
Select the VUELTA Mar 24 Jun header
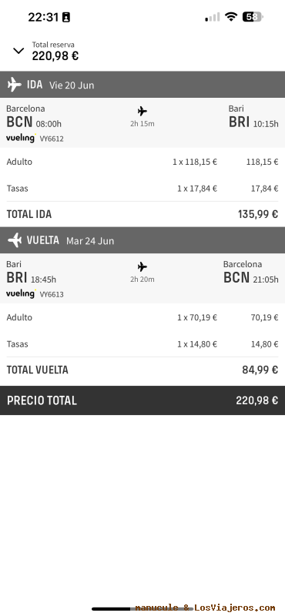tap(142, 240)
